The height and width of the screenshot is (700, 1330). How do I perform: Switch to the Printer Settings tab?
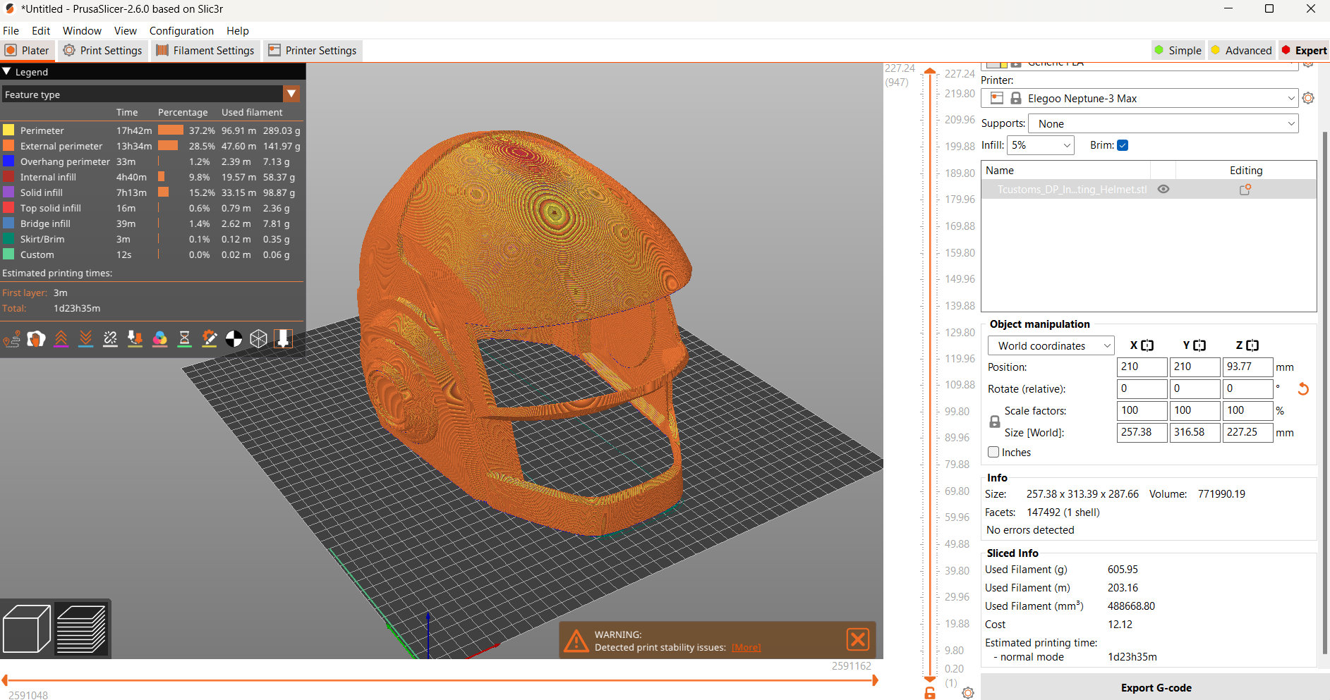(313, 50)
